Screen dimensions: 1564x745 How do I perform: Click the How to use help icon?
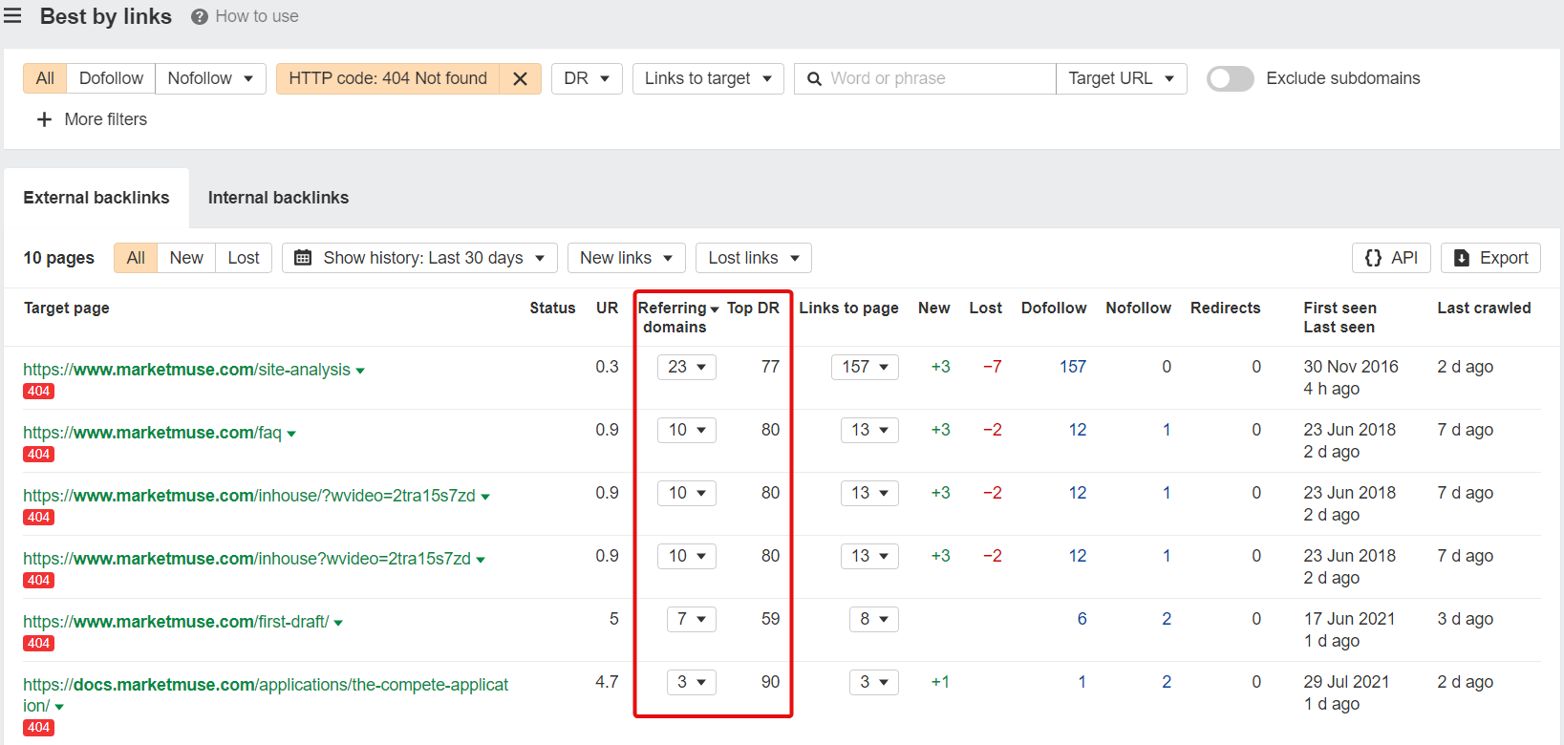pyautogui.click(x=200, y=17)
